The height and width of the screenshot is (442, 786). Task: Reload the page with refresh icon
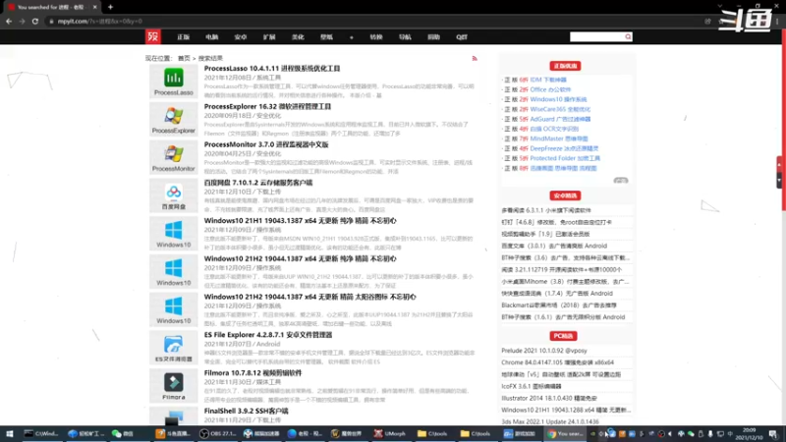[x=35, y=22]
